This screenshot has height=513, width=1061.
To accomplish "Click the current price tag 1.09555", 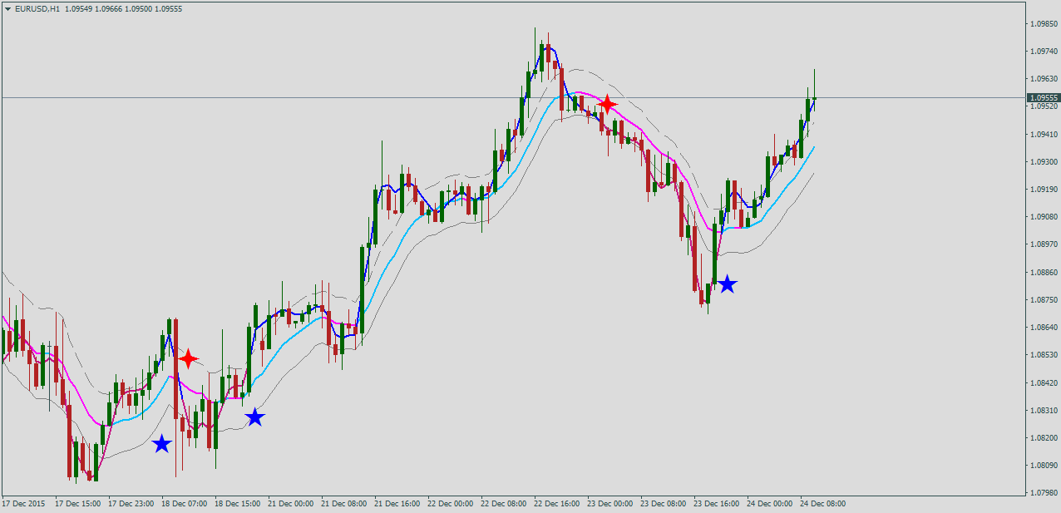I will coord(1043,97).
